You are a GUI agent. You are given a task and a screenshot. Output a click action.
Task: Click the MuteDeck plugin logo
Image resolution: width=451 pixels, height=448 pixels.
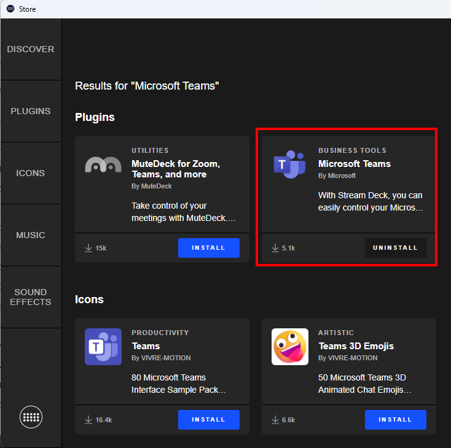point(103,164)
